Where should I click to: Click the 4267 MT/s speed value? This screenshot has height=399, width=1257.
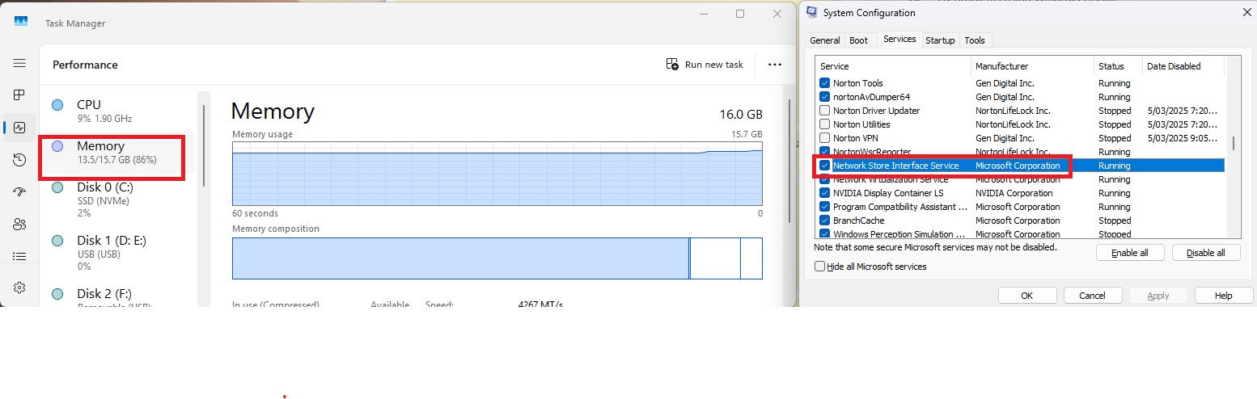point(540,304)
